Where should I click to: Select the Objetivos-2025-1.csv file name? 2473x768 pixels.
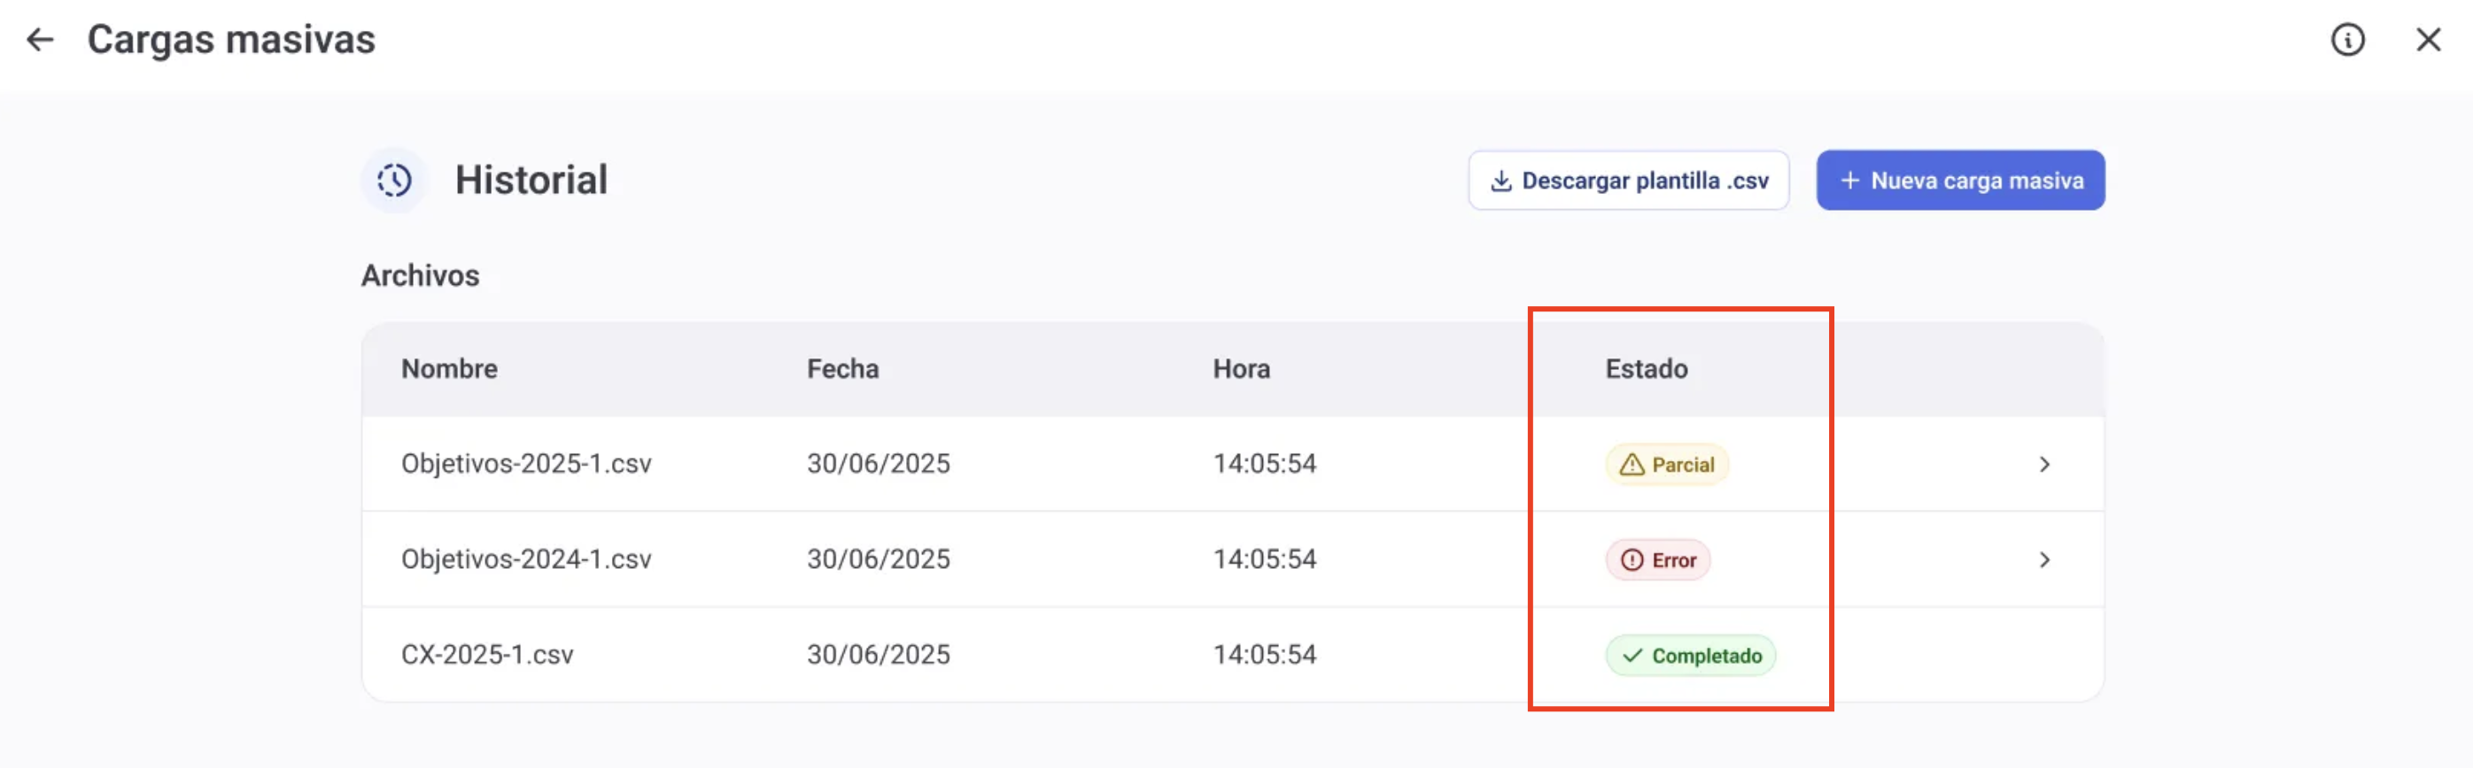tap(526, 464)
